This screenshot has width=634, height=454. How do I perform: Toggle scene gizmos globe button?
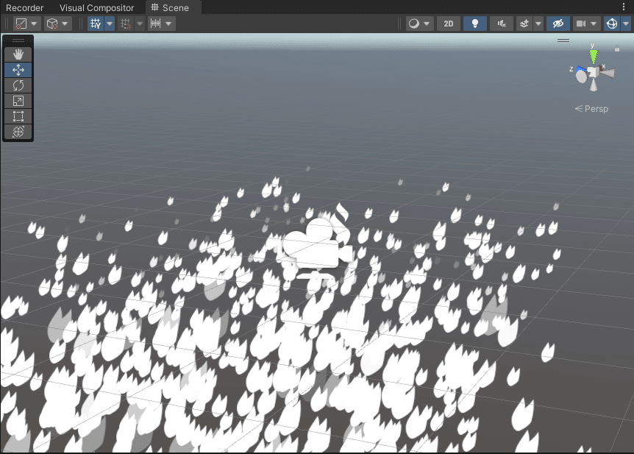612,24
